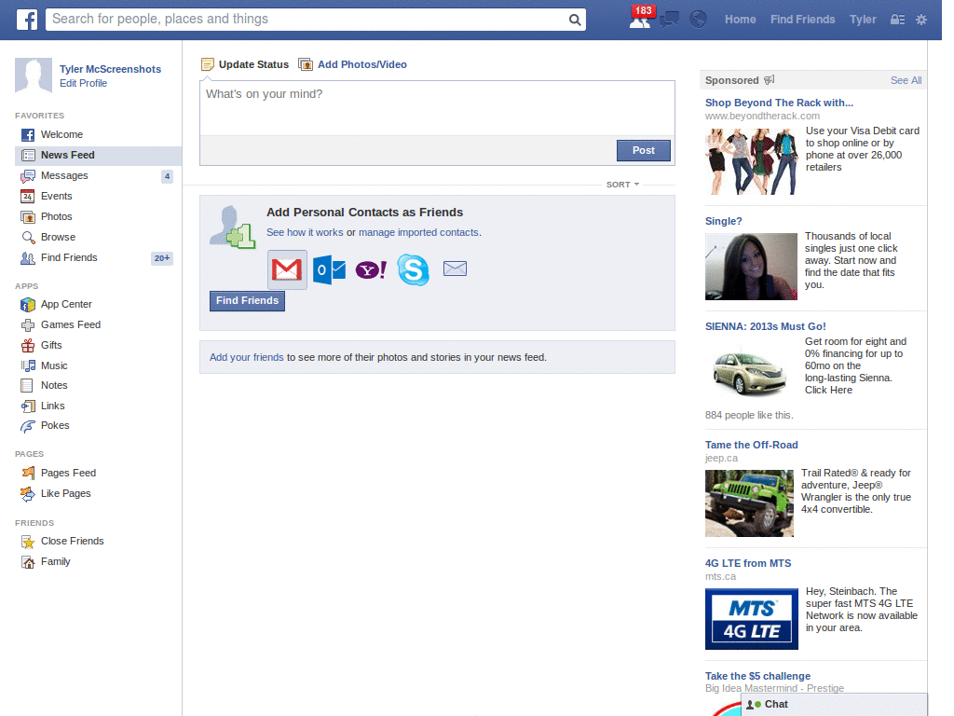954x716 pixels.
Task: Click the Messages sidebar icon
Action: (x=28, y=176)
